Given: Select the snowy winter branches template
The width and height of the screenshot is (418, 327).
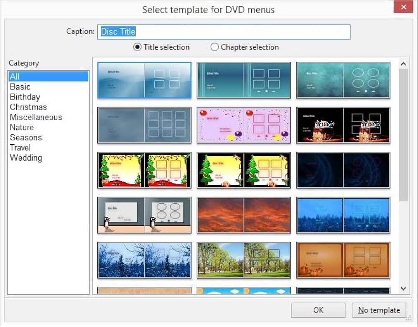Looking at the screenshot, I should [x=144, y=260].
